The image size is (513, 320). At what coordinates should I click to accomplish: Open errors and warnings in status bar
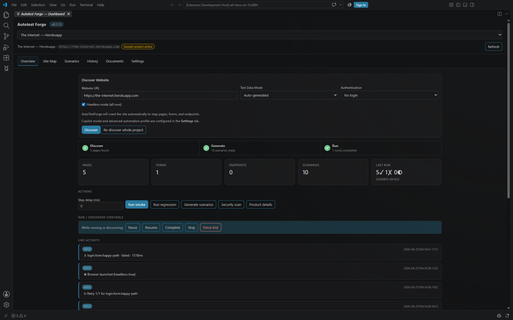[x=19, y=316]
